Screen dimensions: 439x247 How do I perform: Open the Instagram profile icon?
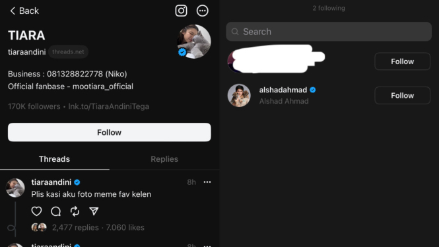coord(181,11)
